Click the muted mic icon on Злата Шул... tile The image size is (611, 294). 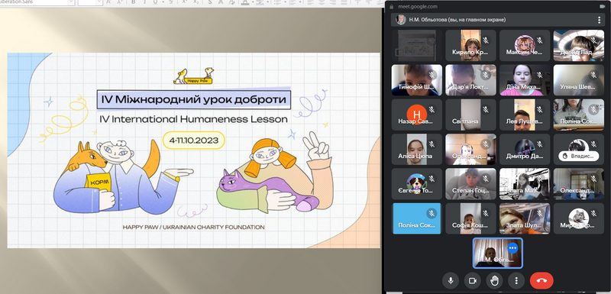coord(540,213)
